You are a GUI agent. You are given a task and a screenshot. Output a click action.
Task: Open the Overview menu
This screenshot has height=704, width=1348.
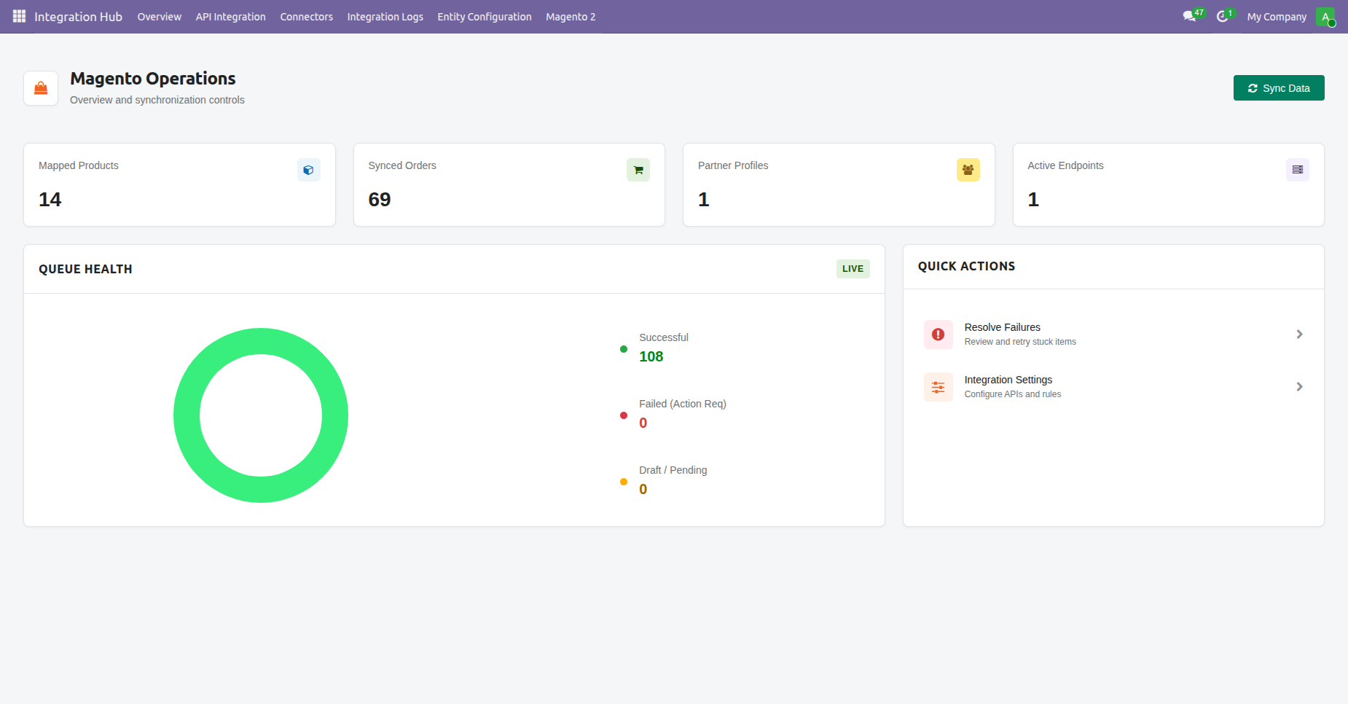(x=159, y=17)
